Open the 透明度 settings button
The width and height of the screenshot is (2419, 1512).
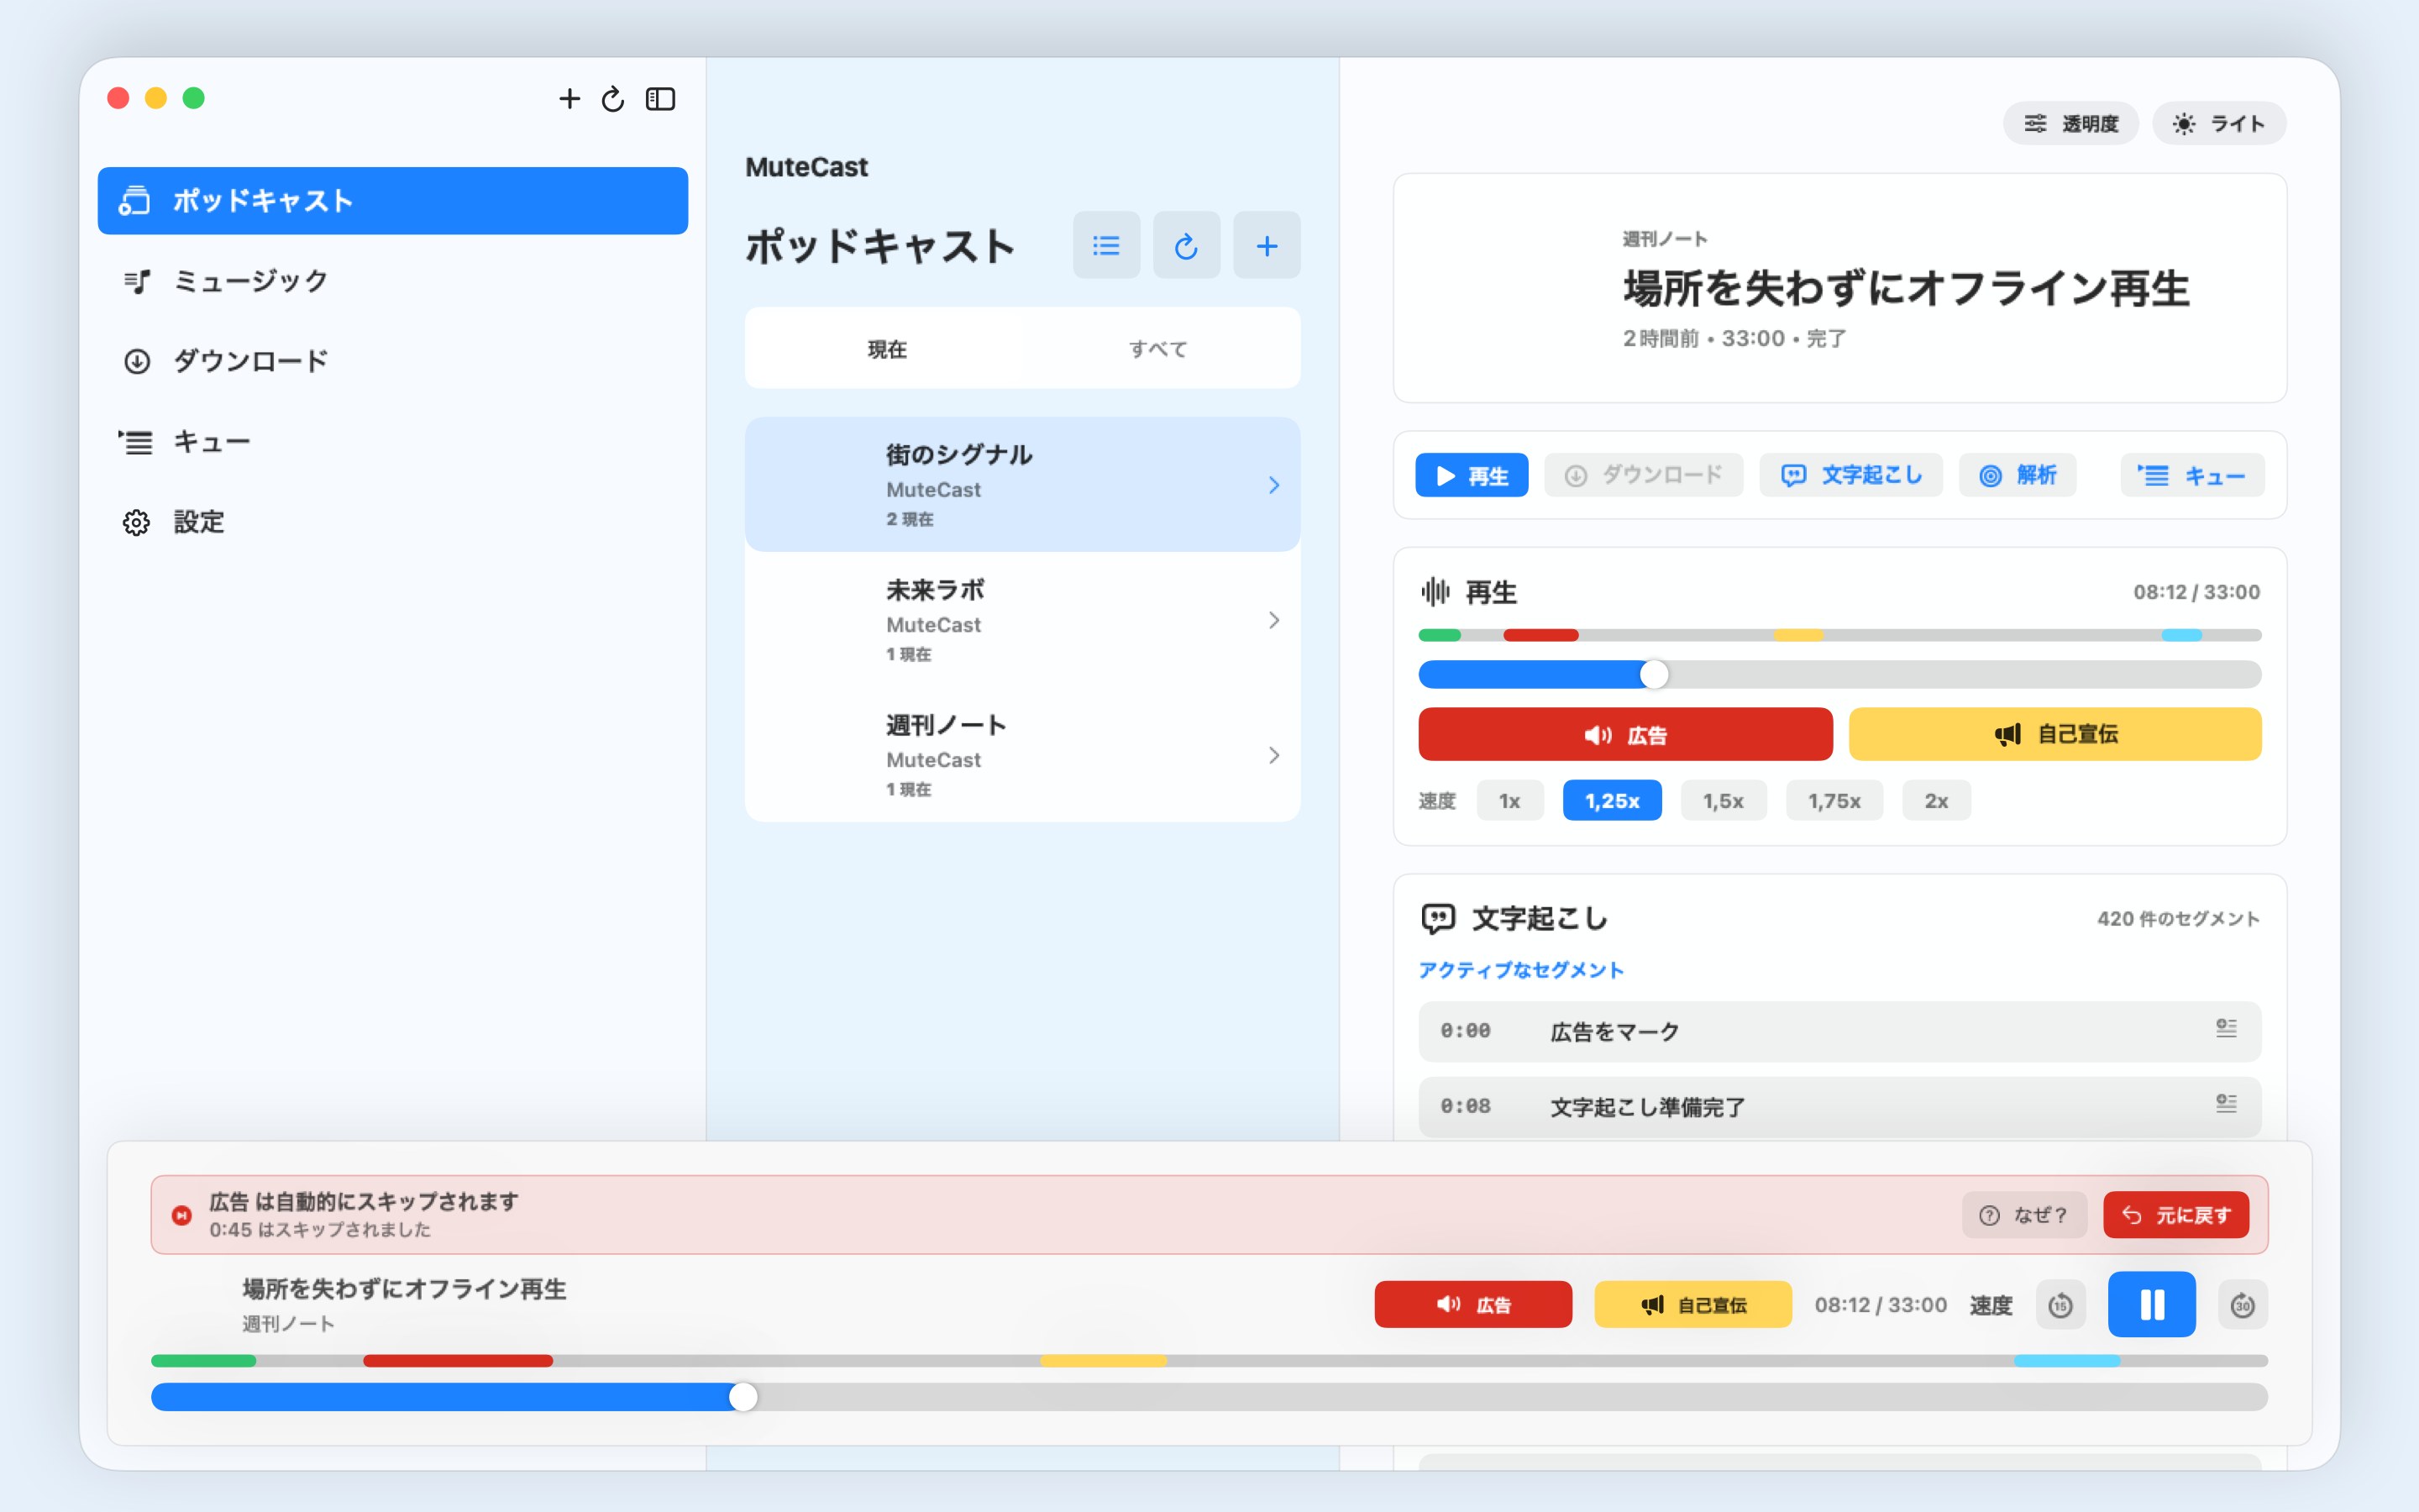2070,123
